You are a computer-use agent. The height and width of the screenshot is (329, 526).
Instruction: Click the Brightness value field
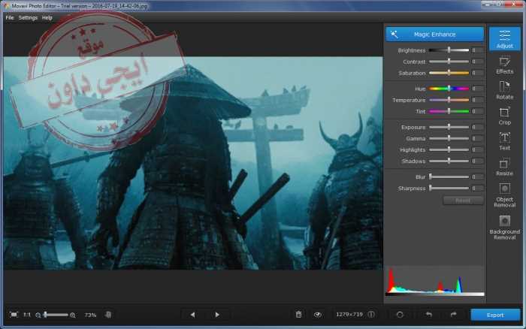(x=476, y=50)
